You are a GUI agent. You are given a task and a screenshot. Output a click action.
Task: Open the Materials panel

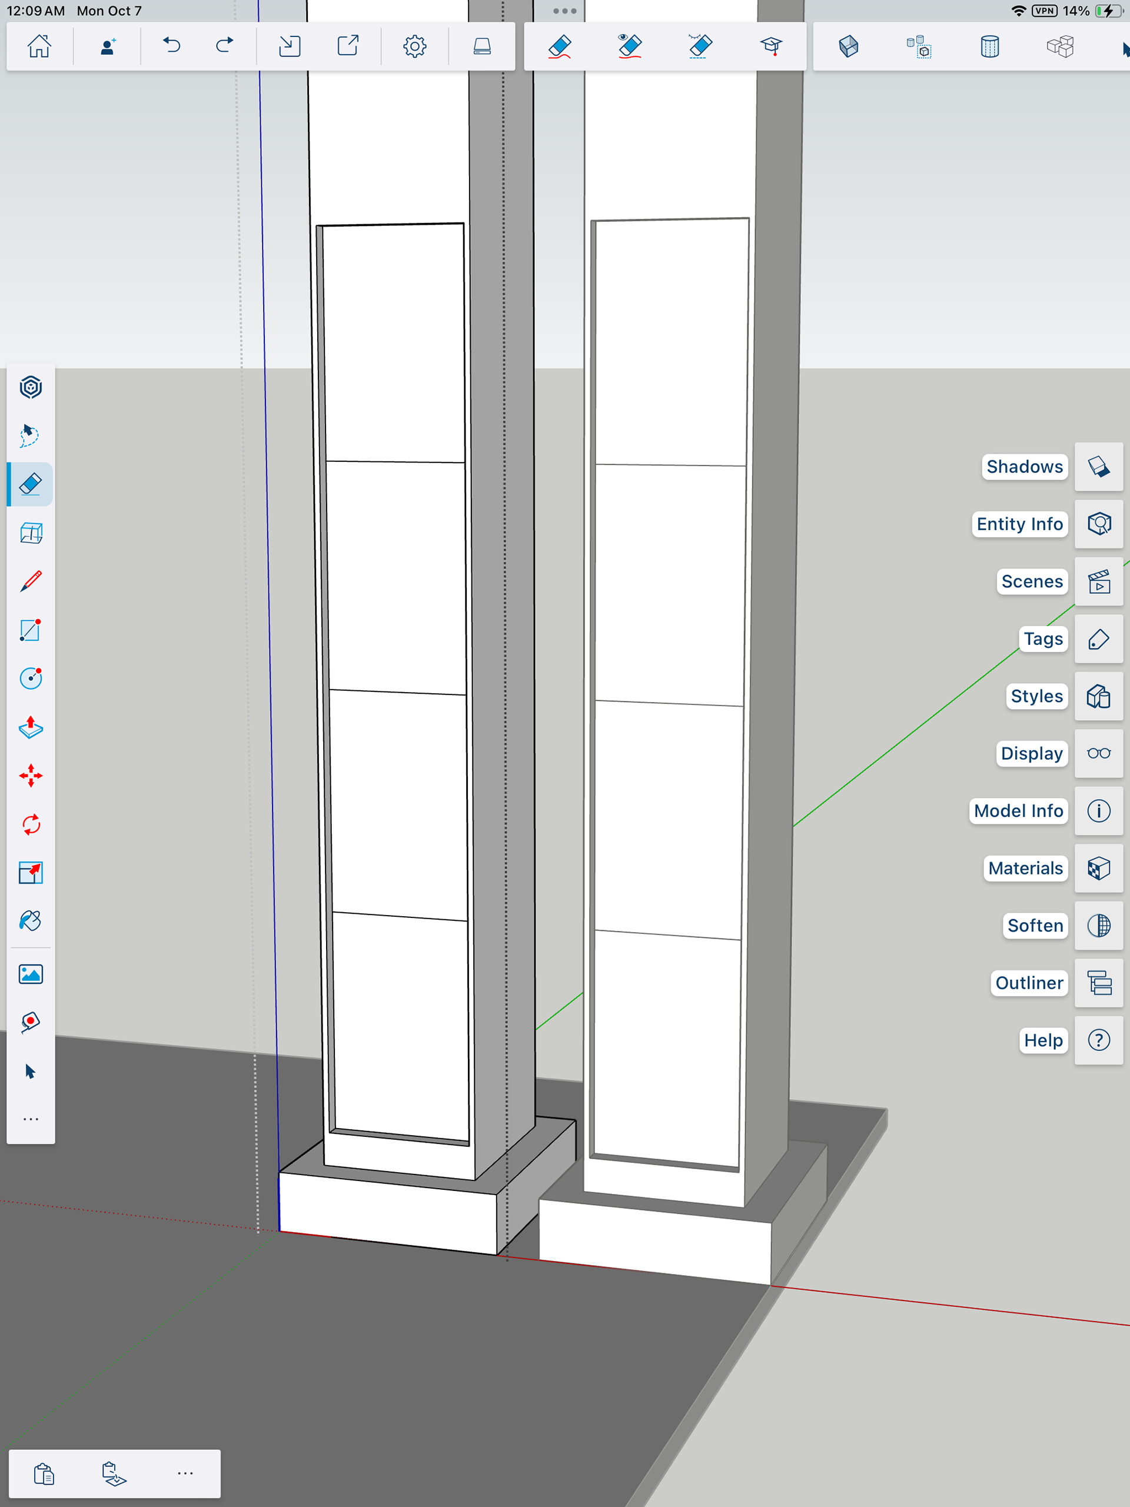click(x=1098, y=868)
